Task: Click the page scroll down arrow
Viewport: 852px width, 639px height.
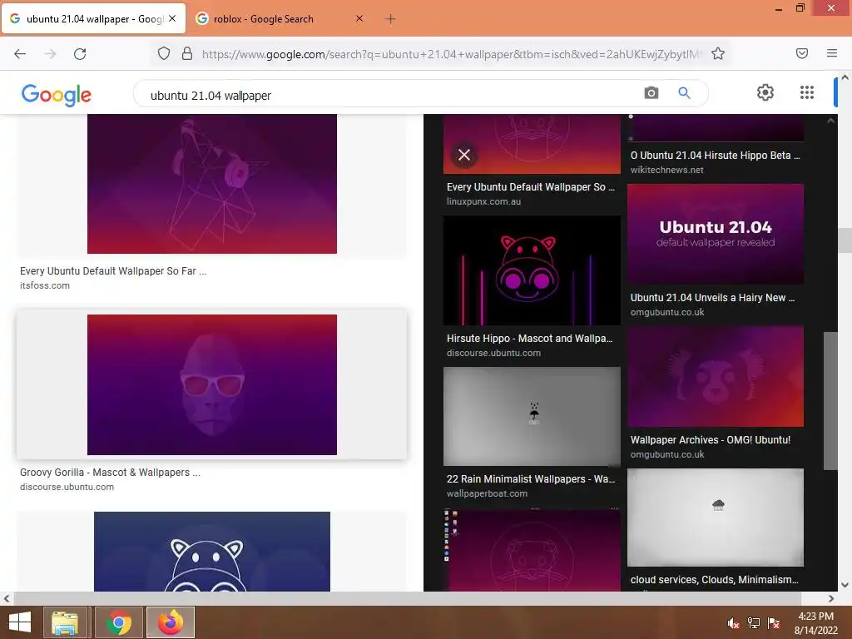Action: [845, 585]
